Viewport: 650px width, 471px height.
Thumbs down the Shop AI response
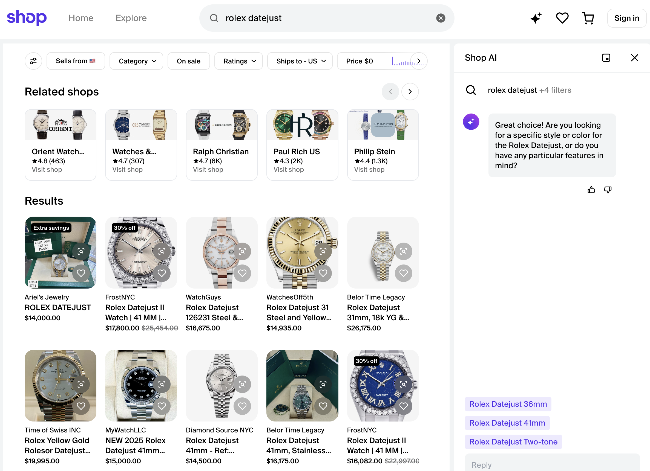(608, 190)
